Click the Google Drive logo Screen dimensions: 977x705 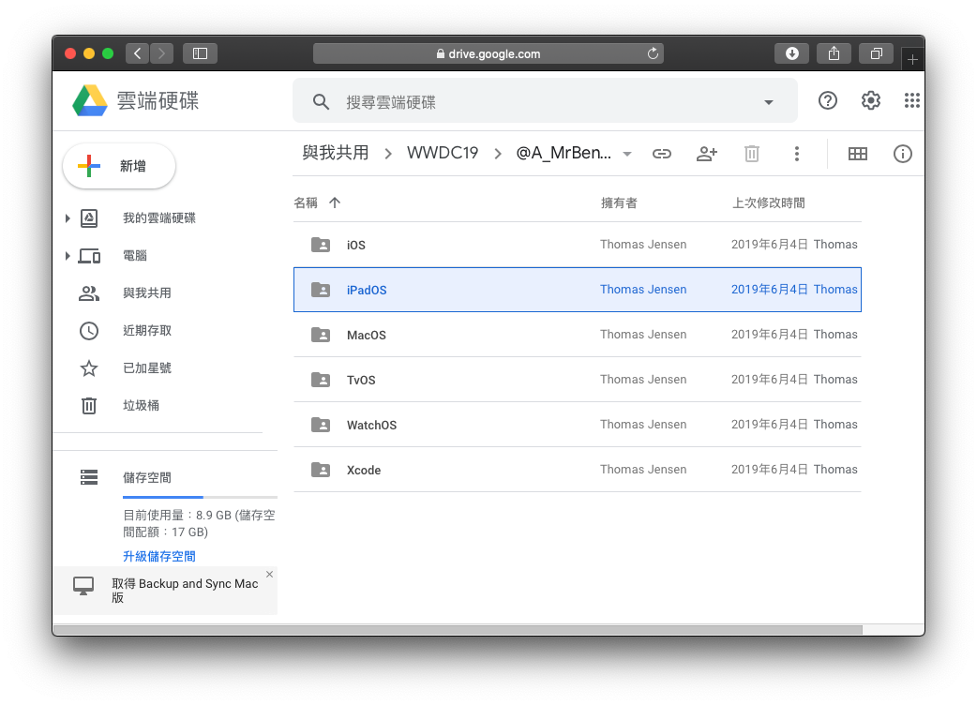(x=90, y=101)
